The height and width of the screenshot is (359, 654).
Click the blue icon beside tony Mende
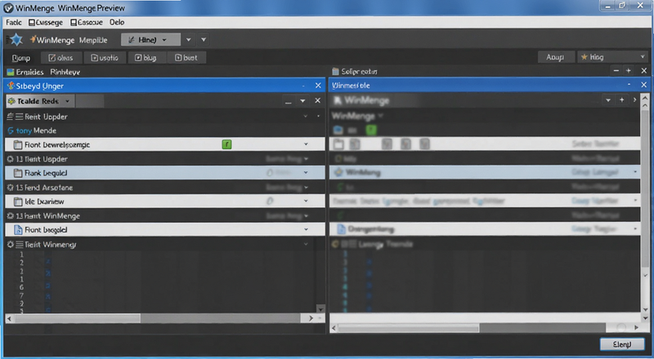(x=11, y=131)
